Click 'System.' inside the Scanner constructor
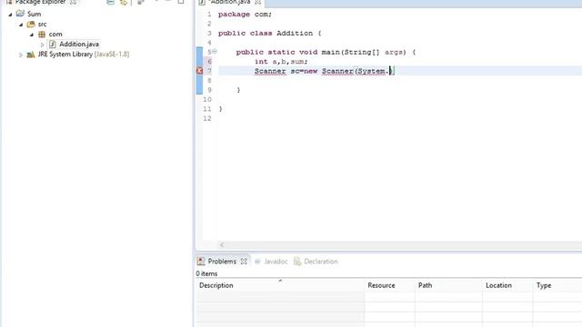 click(372, 71)
